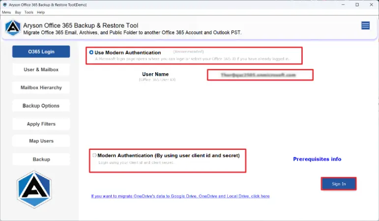The height and width of the screenshot is (221, 379).
Task: Minimize the application window
Action: click(343, 4)
